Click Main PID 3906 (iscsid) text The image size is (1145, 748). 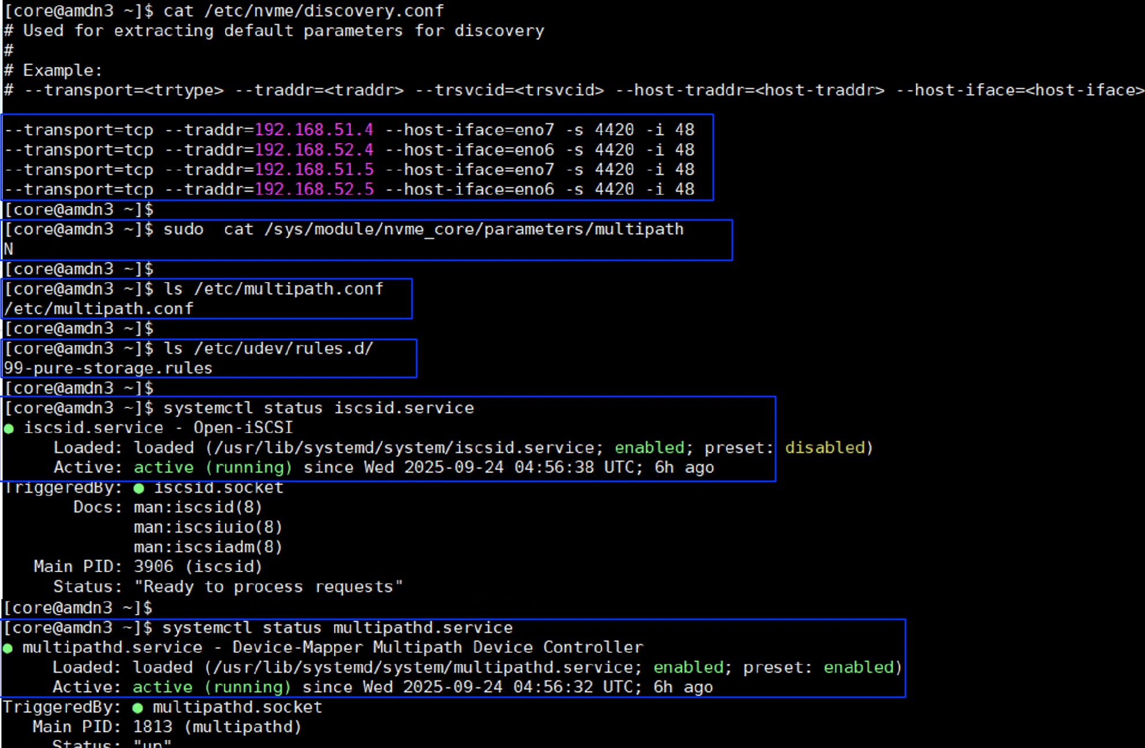(198, 567)
